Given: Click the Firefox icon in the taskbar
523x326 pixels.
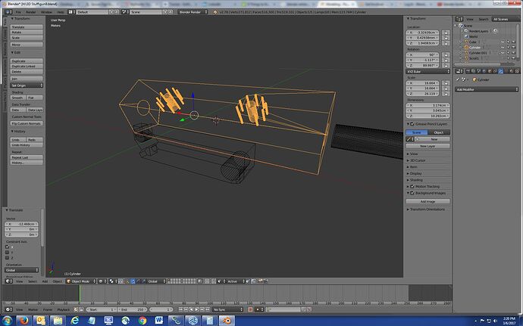Looking at the screenshot, I should 23,321.
